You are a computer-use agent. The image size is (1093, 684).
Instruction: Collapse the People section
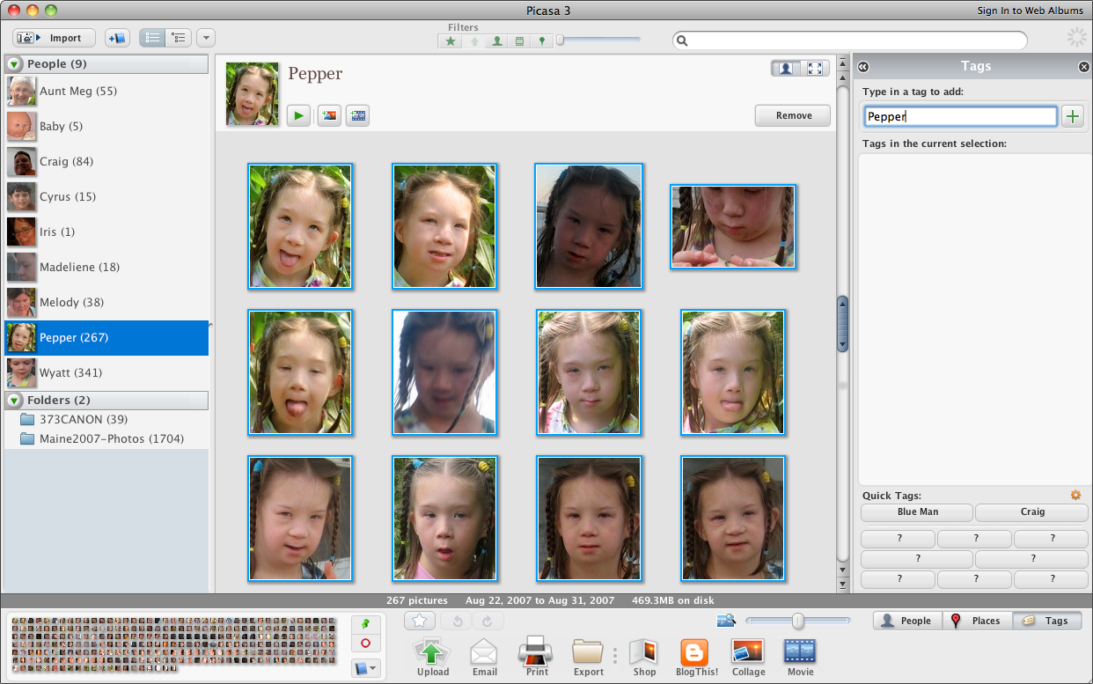pyautogui.click(x=13, y=63)
